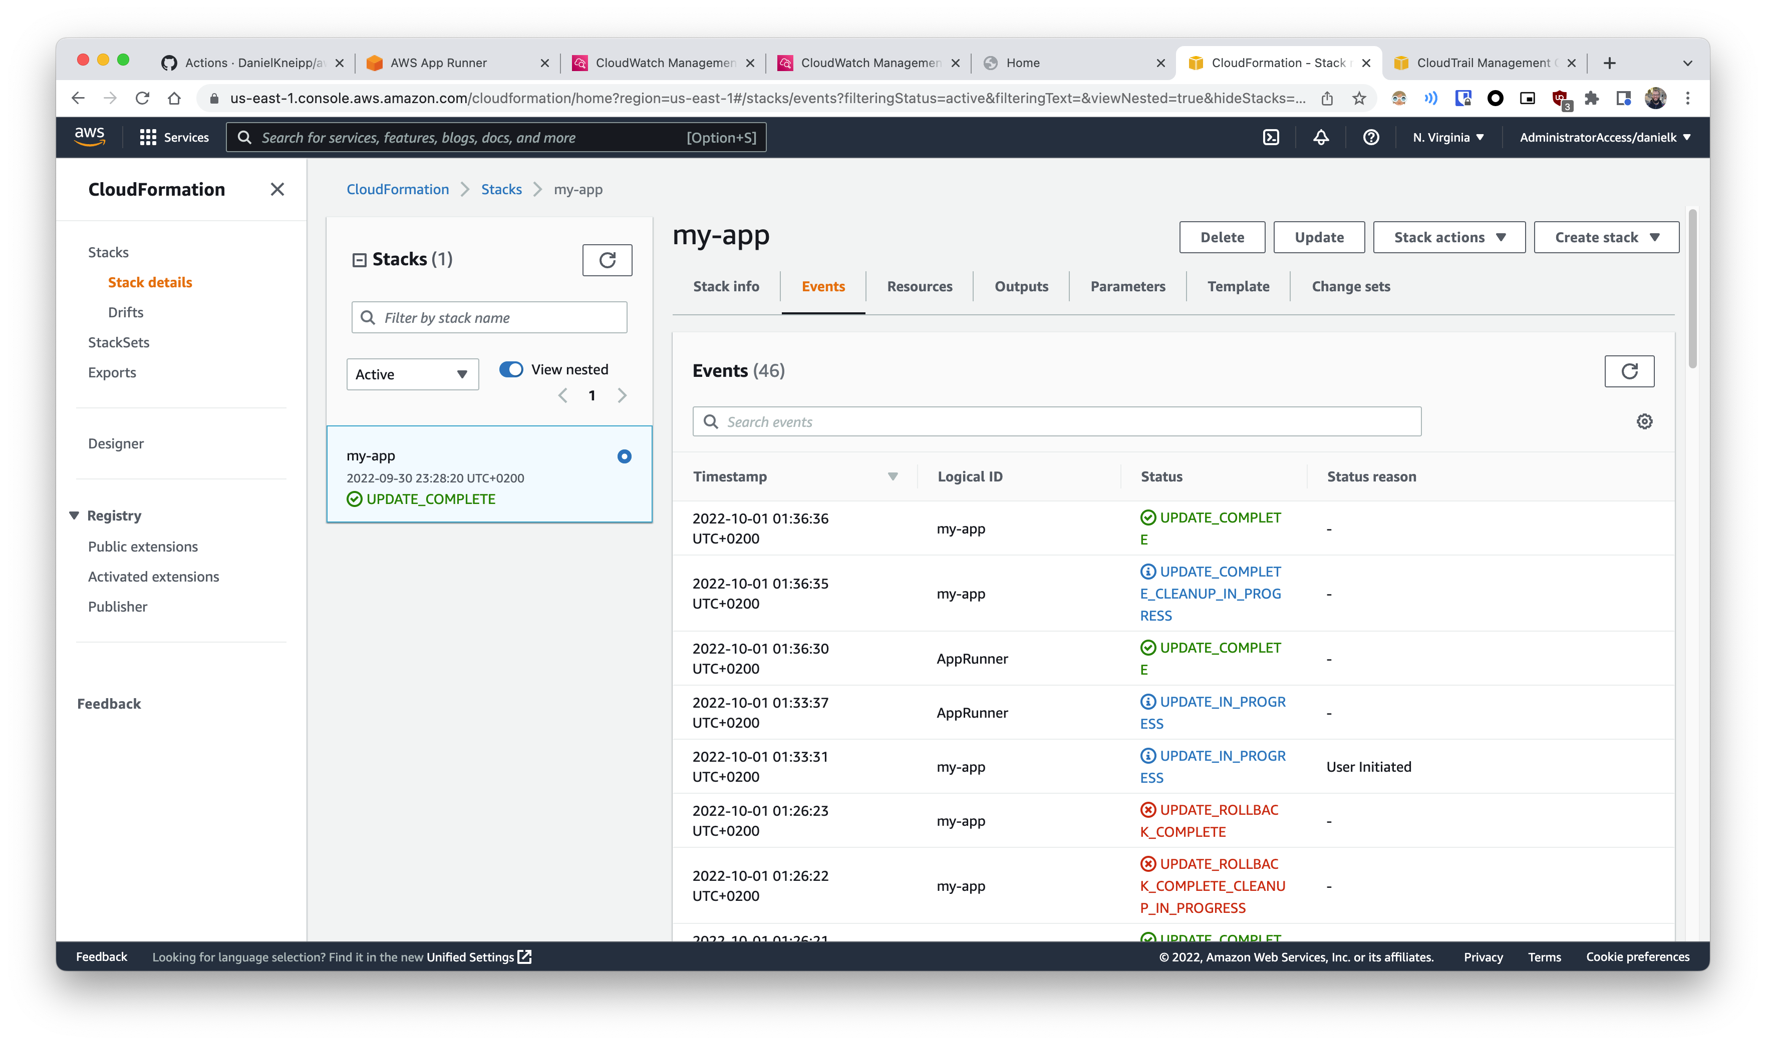The image size is (1766, 1045).
Task: Switch to the Resources tab
Action: (919, 287)
